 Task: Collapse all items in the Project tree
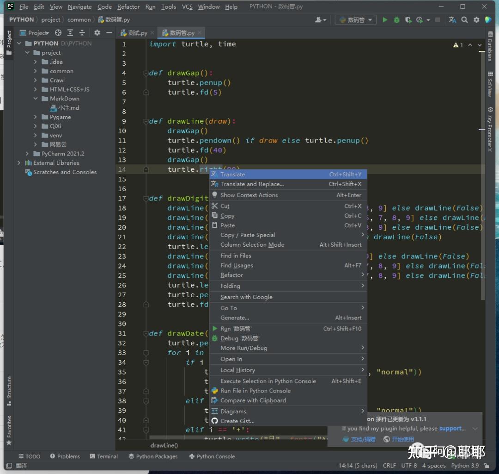[x=82, y=33]
